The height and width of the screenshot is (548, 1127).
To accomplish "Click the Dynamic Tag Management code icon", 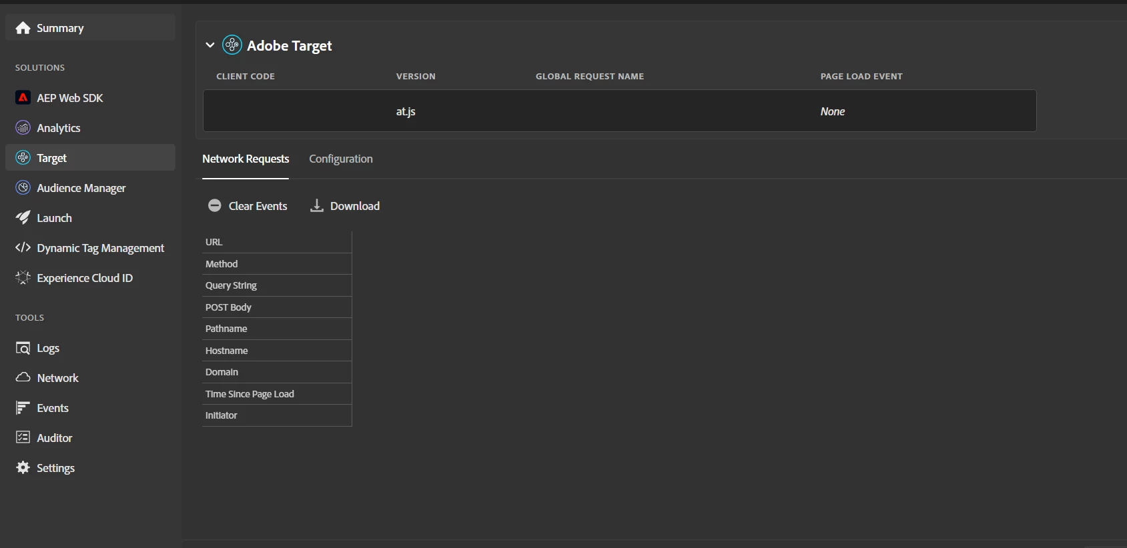I will pyautogui.click(x=23, y=247).
